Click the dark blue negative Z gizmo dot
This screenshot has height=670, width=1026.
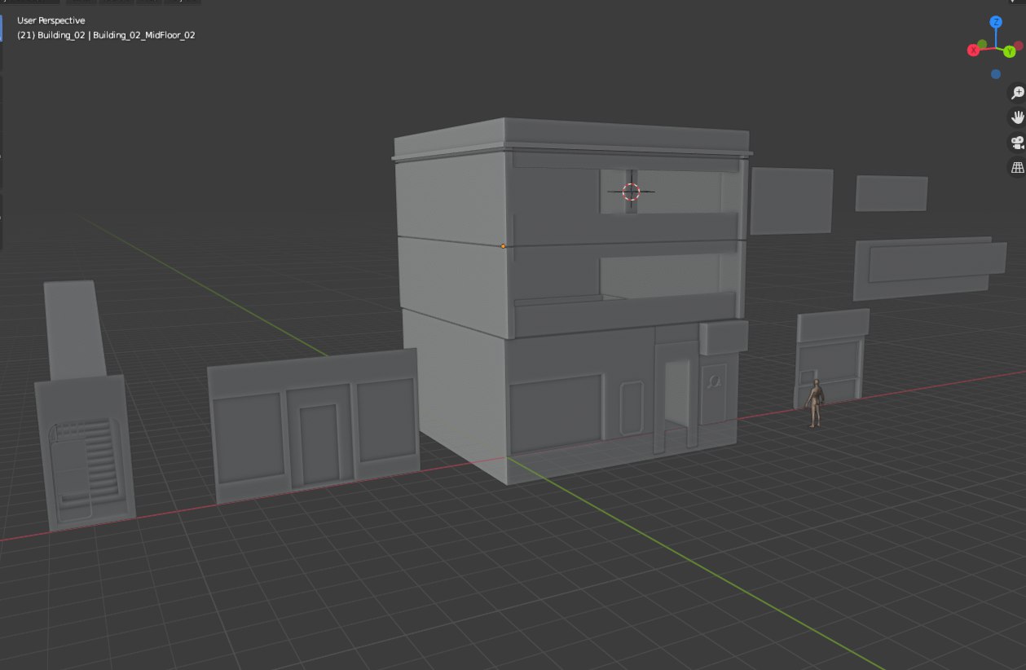click(996, 74)
